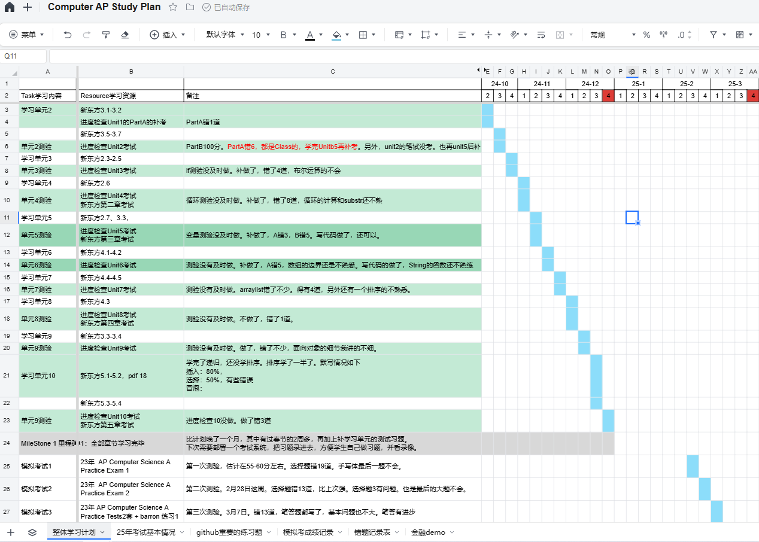Select the cell '模拟考试1'

[48, 466]
